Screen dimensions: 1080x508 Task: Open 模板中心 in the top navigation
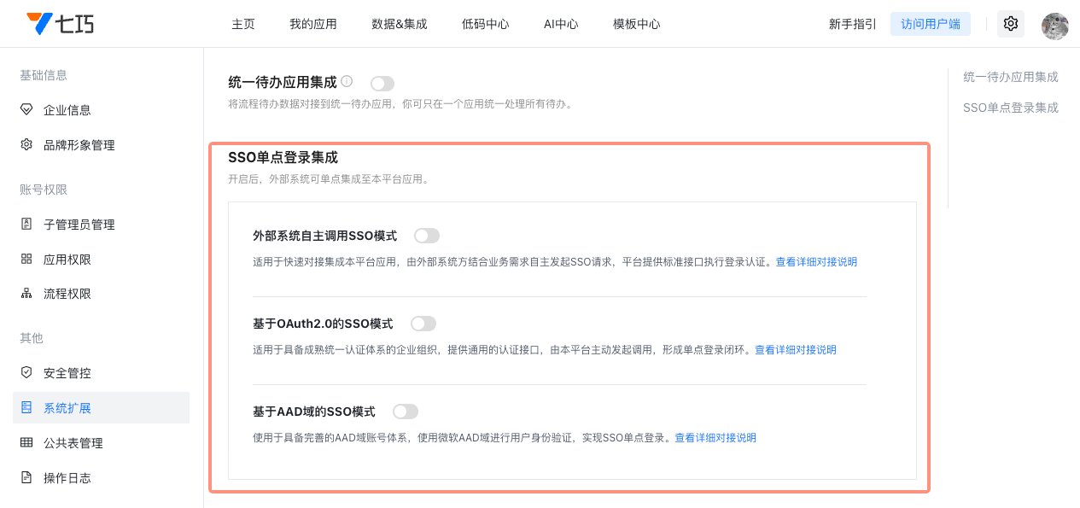point(637,24)
